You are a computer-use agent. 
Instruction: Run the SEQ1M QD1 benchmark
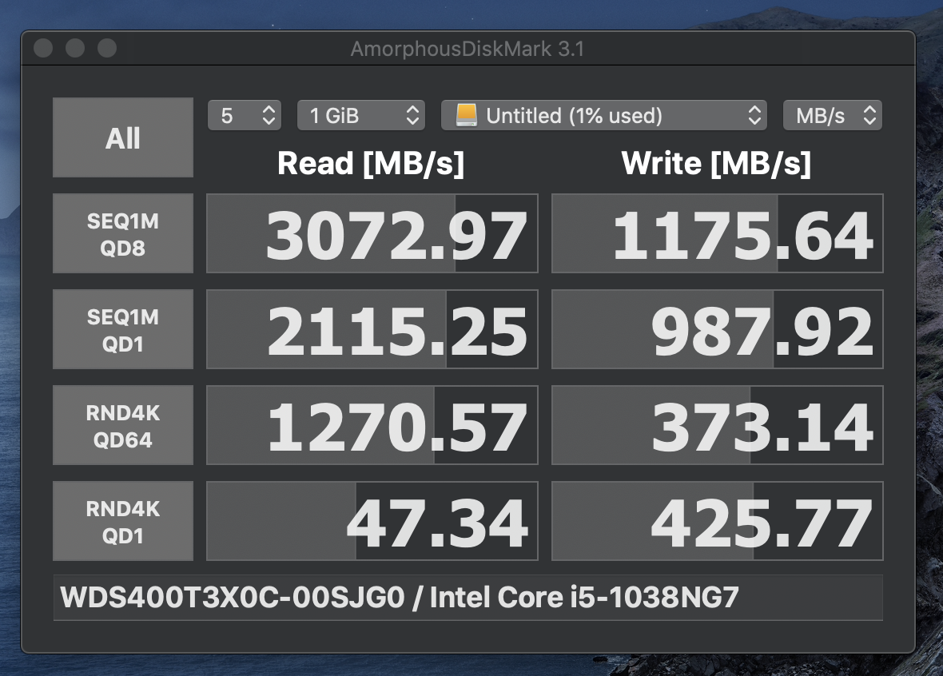point(123,329)
